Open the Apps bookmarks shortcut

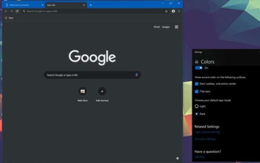pos(9,18)
